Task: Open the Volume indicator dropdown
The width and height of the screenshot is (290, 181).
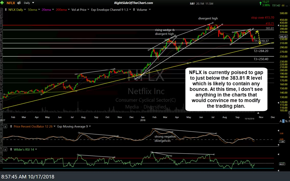Action: (150, 10)
